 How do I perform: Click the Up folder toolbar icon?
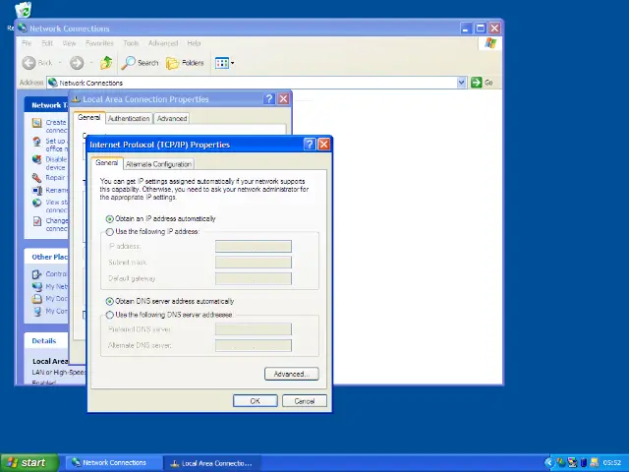[x=106, y=63]
